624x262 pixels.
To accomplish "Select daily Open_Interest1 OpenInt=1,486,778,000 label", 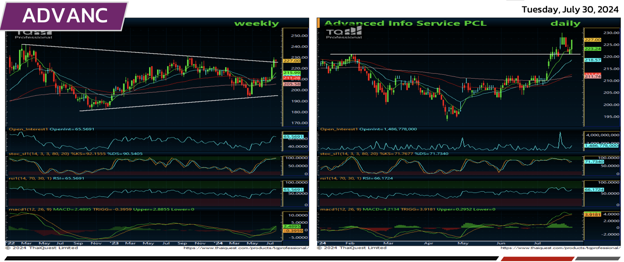I will click(369, 129).
